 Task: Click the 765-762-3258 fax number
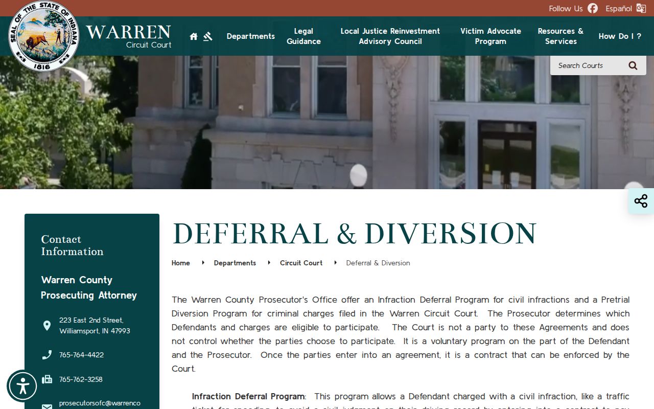81,379
